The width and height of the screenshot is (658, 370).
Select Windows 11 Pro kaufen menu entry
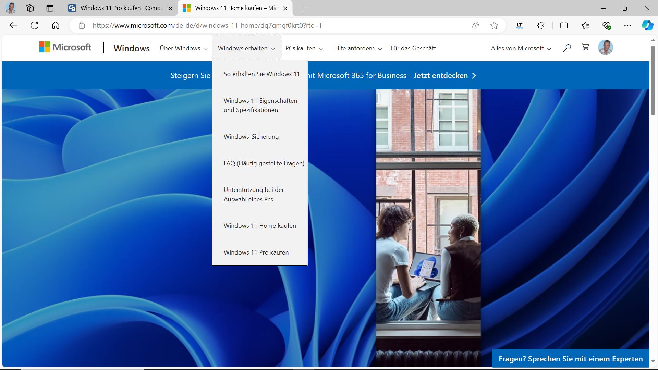point(256,252)
